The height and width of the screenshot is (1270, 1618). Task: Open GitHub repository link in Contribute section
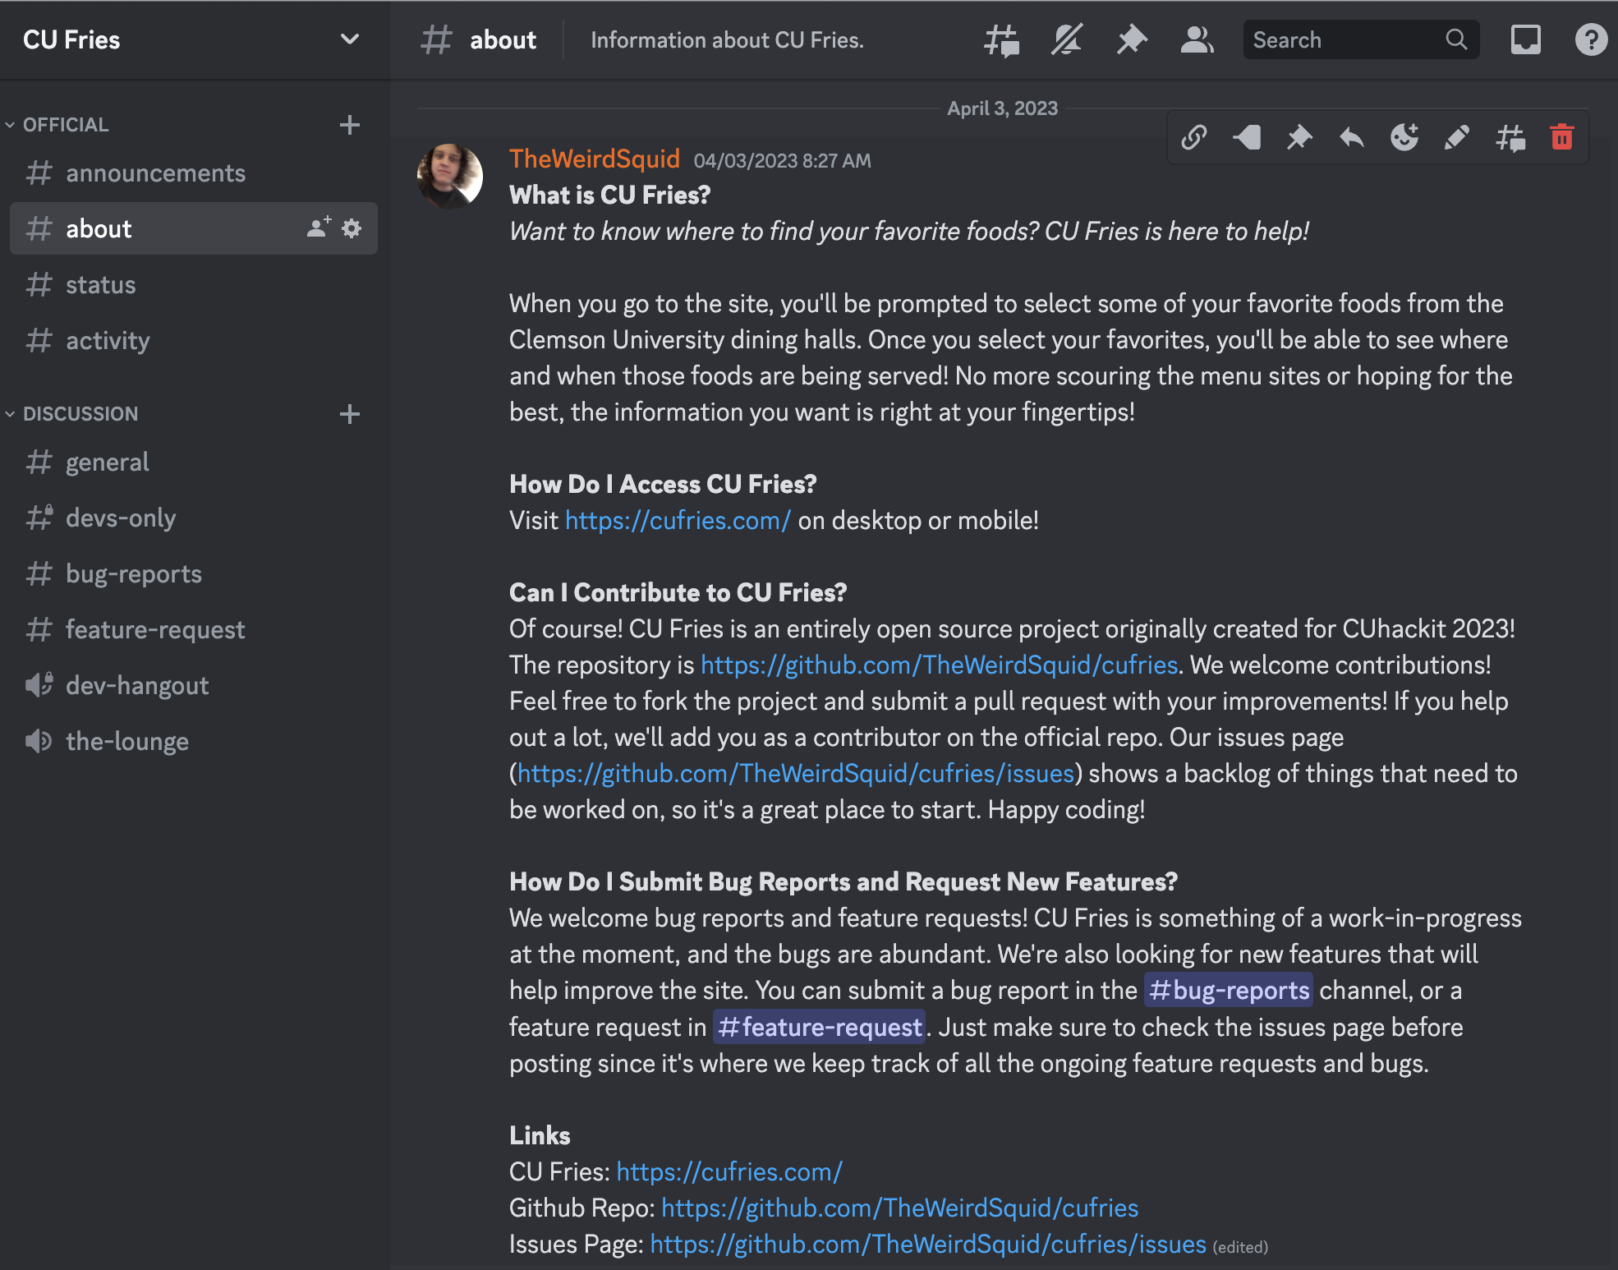pyautogui.click(x=940, y=665)
